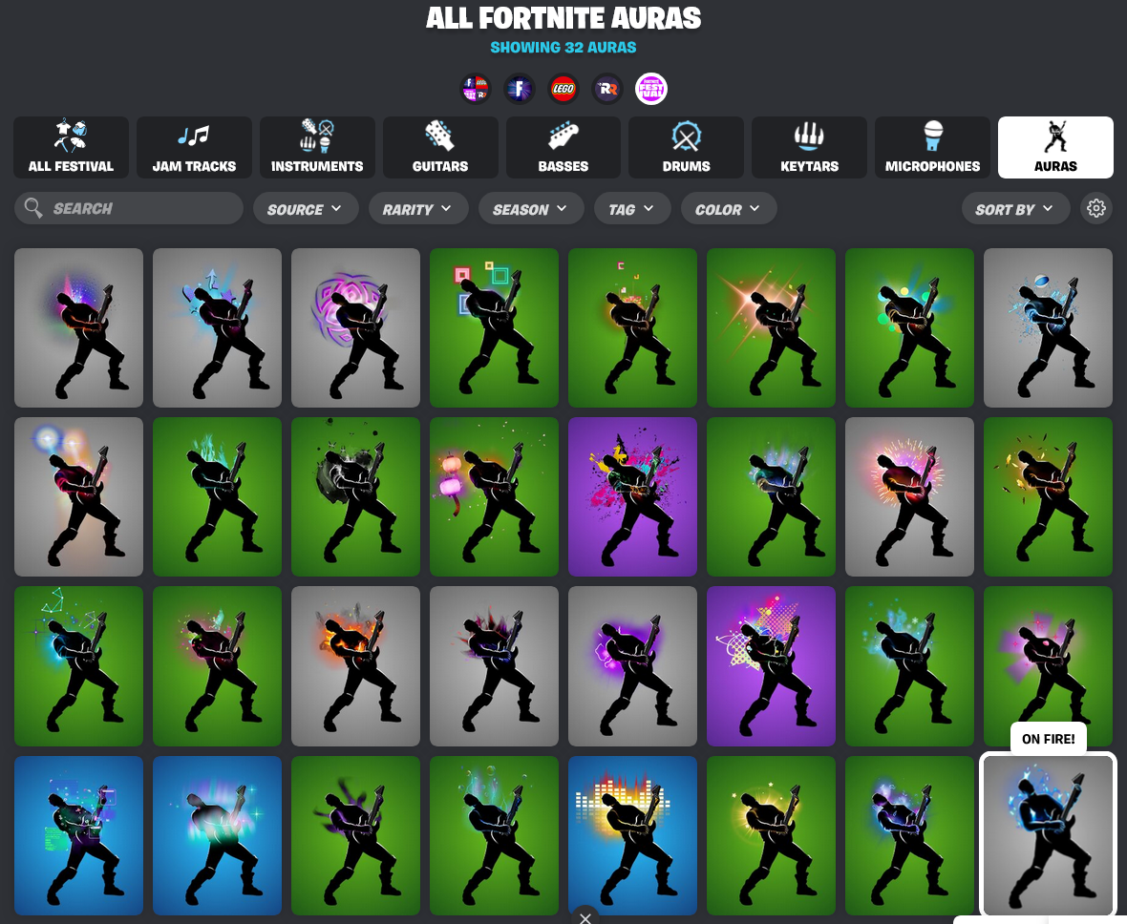Image resolution: width=1127 pixels, height=924 pixels.
Task: Expand the Season filter dropdown
Action: click(531, 208)
